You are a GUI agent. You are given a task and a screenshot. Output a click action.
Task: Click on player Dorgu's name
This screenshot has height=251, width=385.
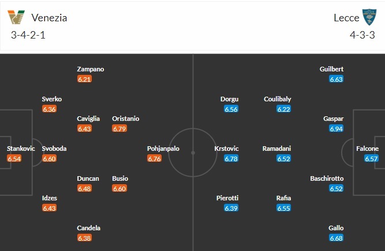click(229, 99)
